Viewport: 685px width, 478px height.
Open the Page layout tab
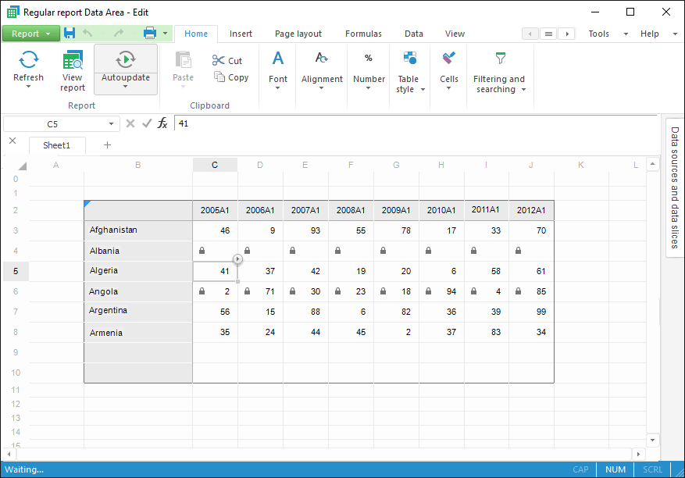298,34
